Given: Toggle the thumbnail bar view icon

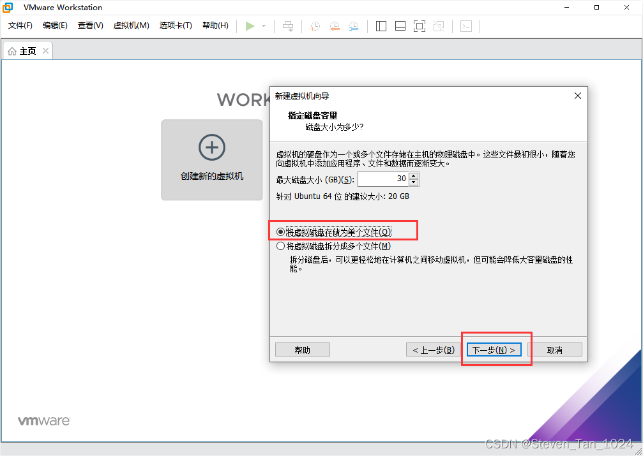Looking at the screenshot, I should coord(400,26).
